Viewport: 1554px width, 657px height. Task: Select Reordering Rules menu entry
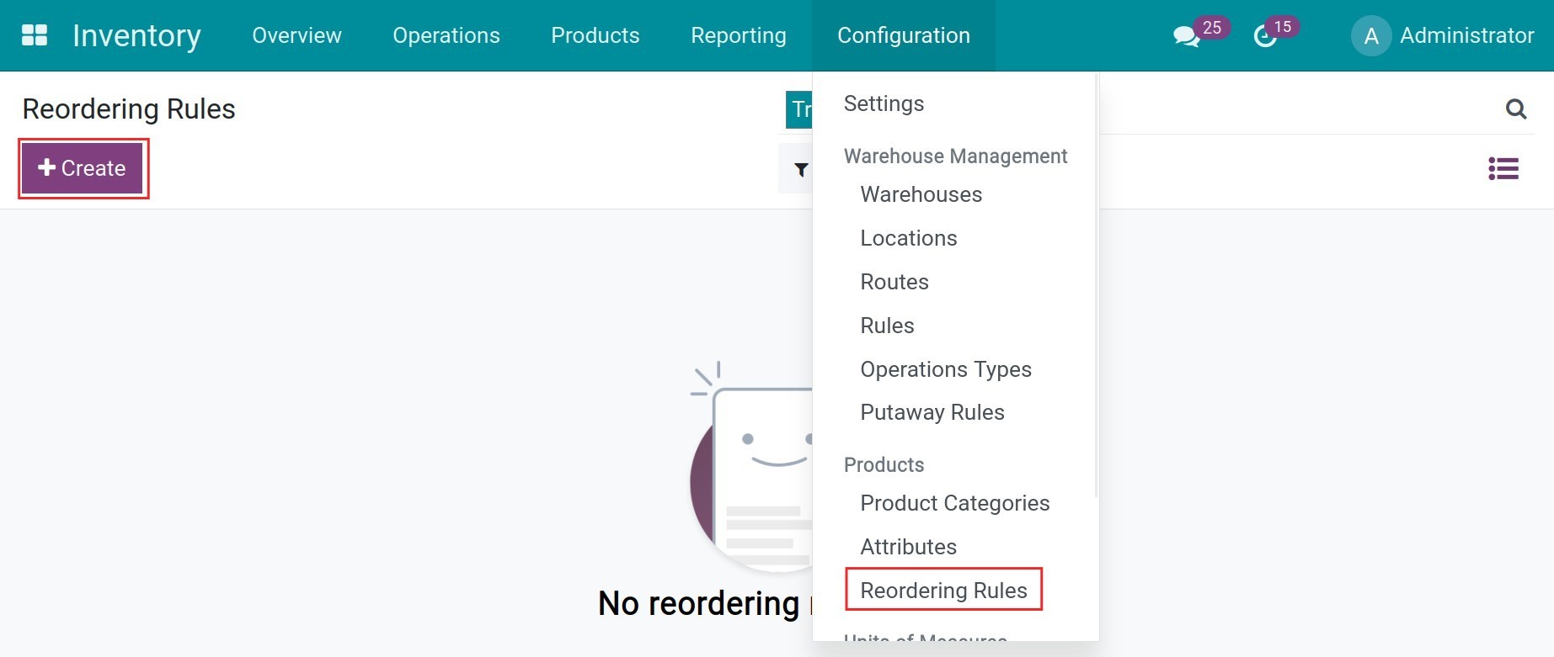point(944,591)
